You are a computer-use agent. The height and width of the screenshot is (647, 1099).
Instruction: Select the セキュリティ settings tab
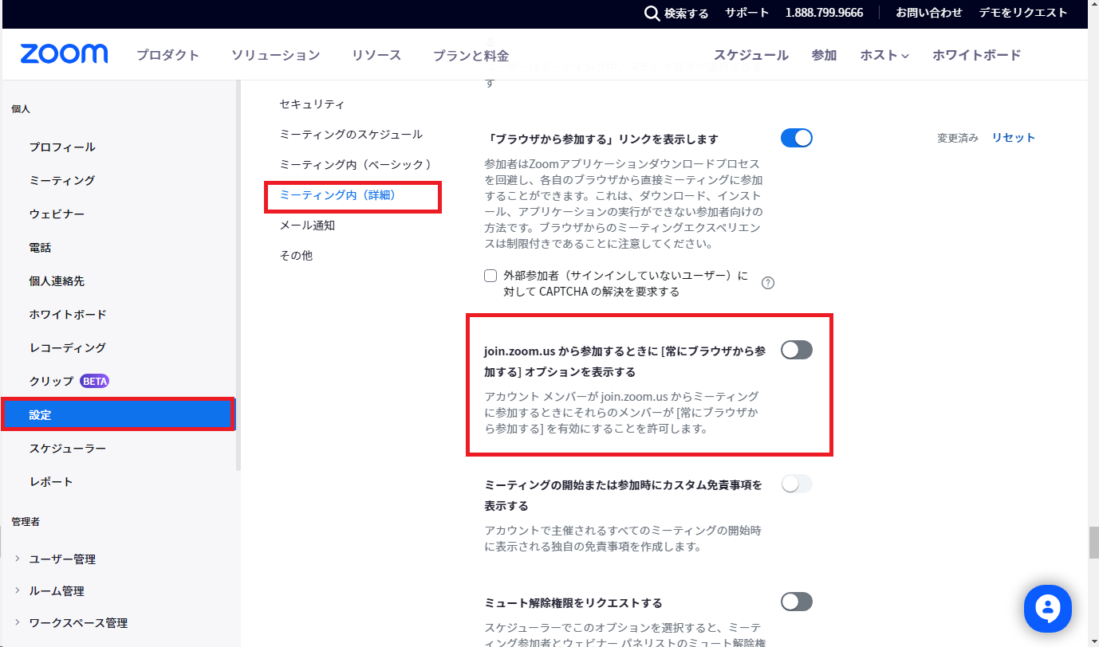coord(312,104)
